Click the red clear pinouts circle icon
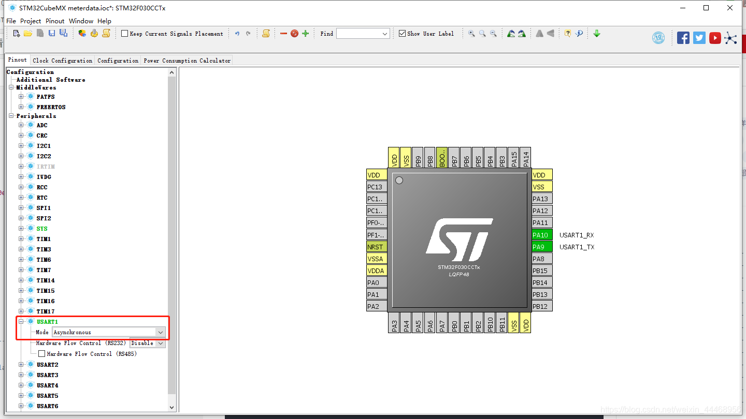Image resolution: width=746 pixels, height=419 pixels. (x=294, y=34)
